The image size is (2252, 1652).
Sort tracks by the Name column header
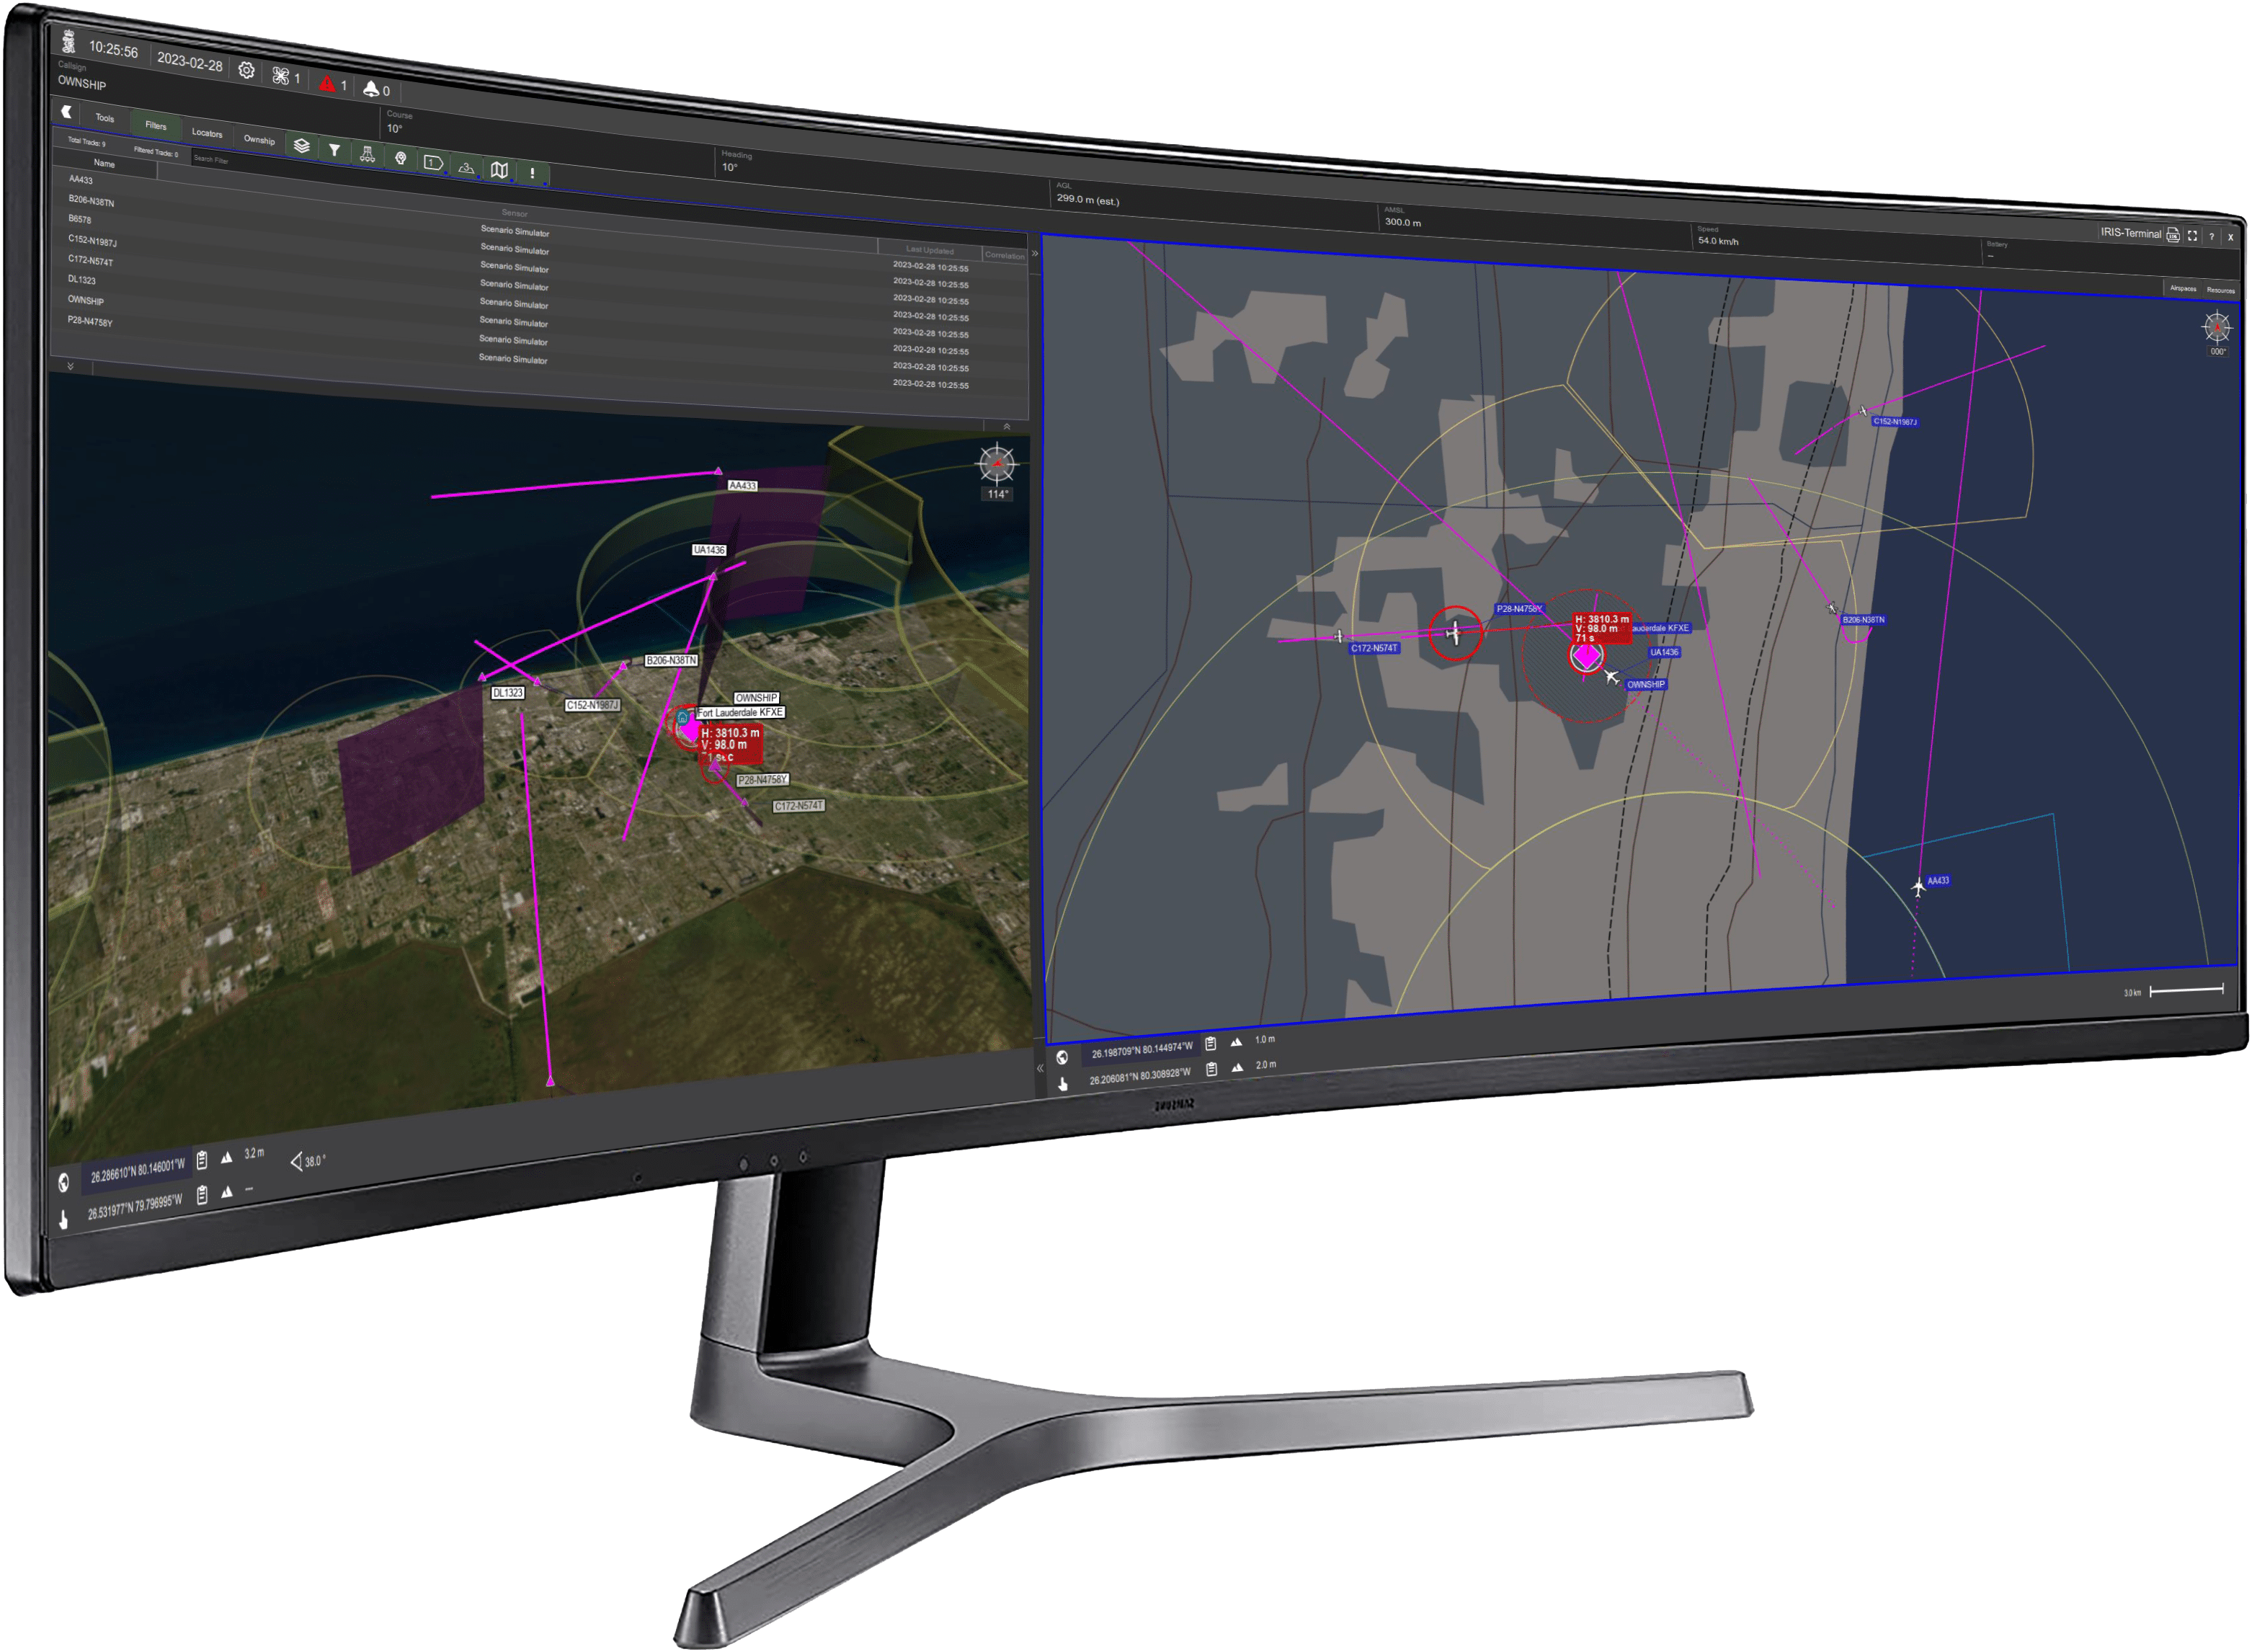pyautogui.click(x=104, y=163)
